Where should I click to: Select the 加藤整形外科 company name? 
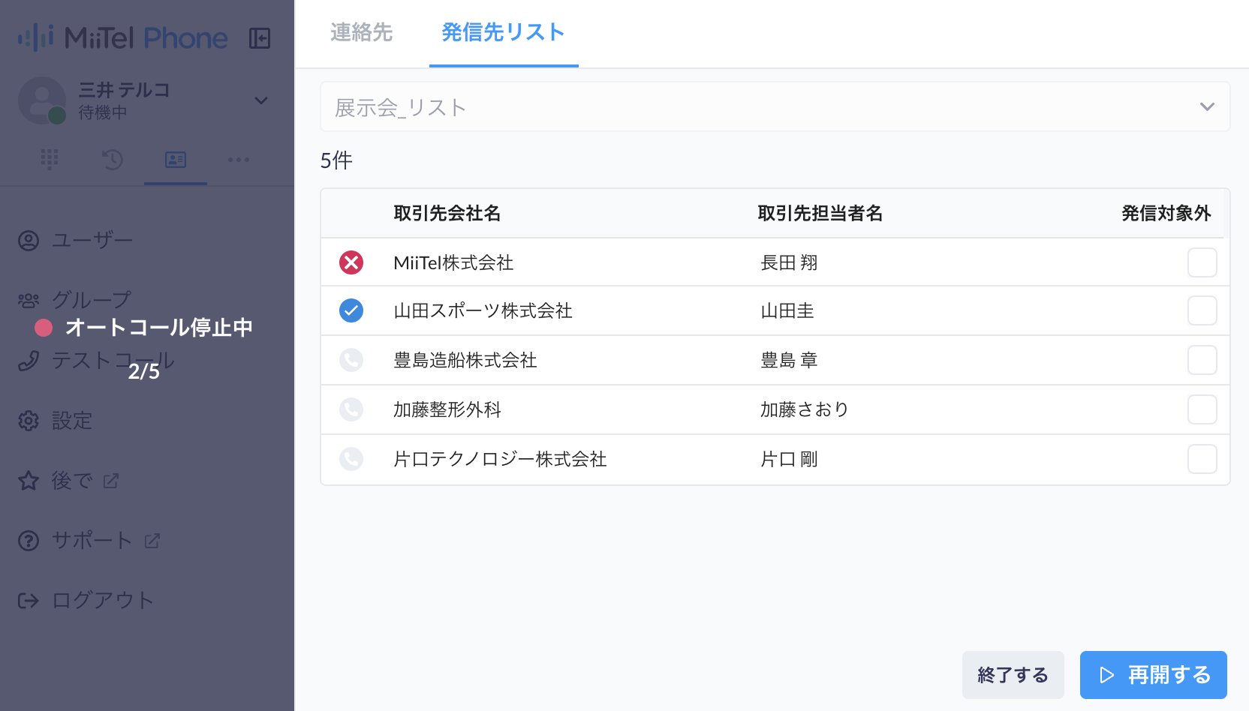(x=447, y=409)
